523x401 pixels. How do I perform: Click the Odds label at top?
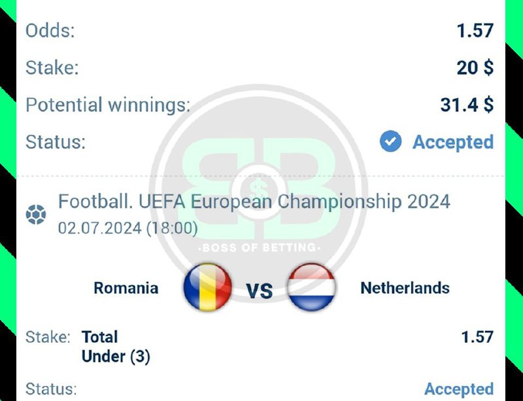coord(49,30)
